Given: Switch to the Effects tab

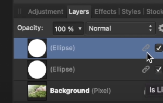Looking at the screenshot, I should point(105,11).
